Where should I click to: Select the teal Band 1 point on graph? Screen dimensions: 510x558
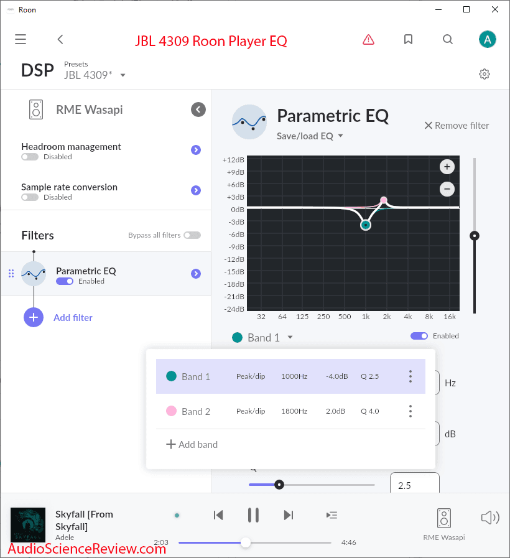[366, 225]
